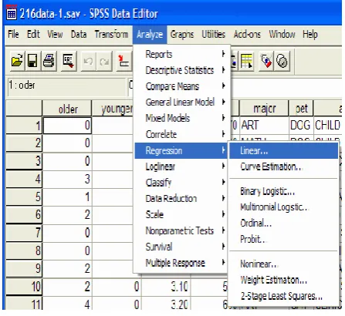Click 3.10 value in row 10
The height and width of the screenshot is (316, 345).
pos(167,287)
